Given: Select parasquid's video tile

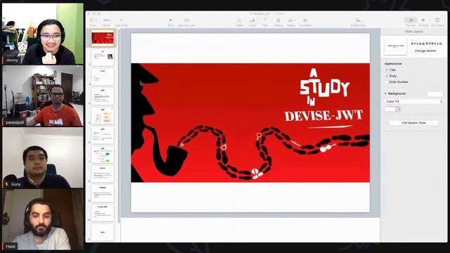Looking at the screenshot, I should [x=43, y=96].
